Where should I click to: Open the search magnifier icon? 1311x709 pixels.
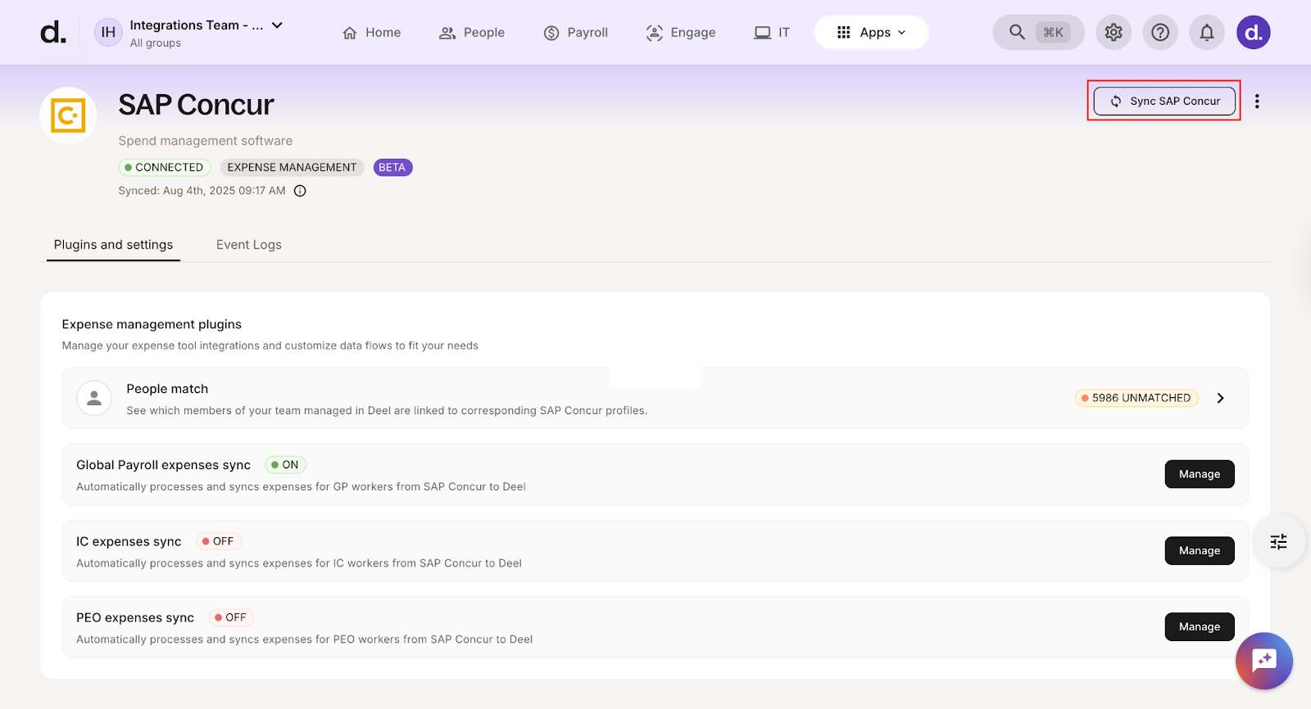point(1017,32)
